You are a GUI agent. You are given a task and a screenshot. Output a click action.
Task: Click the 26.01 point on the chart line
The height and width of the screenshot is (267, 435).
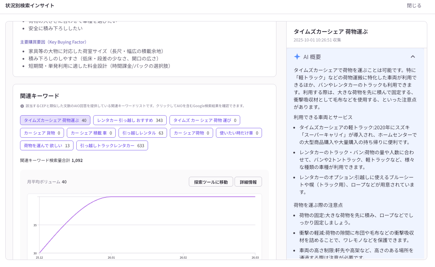pyautogui.click(x=111, y=197)
